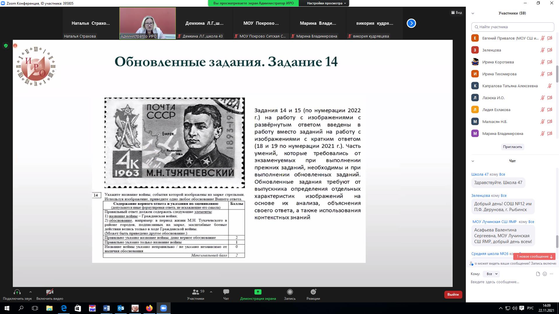559x314 pixels.
Task: Open Microsoft Edge from the taskbar
Action: click(64, 308)
